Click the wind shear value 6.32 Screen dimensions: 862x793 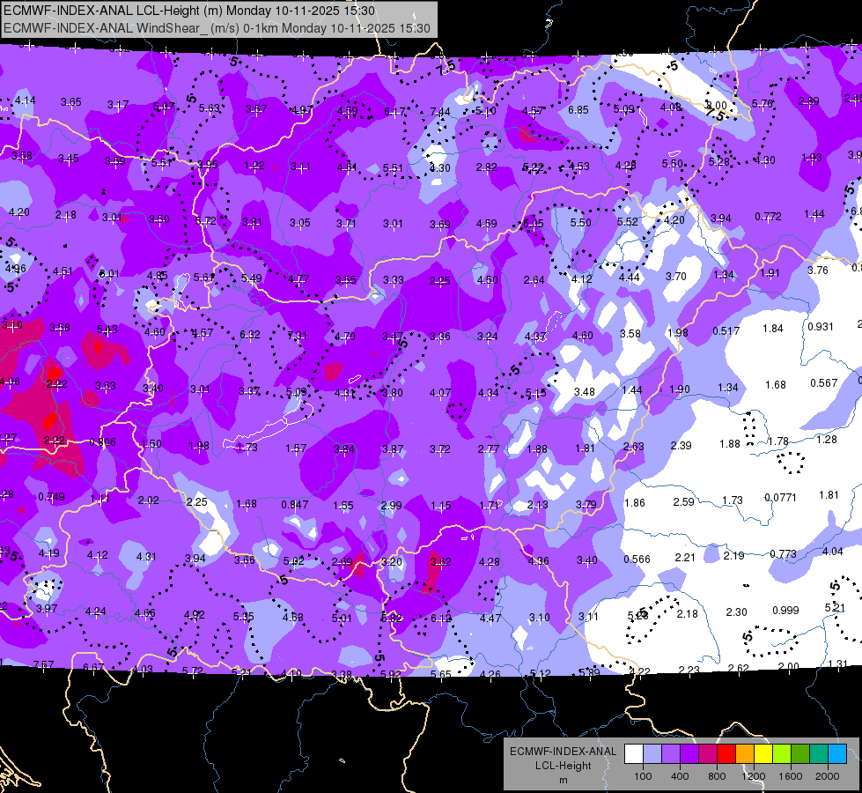(x=250, y=335)
